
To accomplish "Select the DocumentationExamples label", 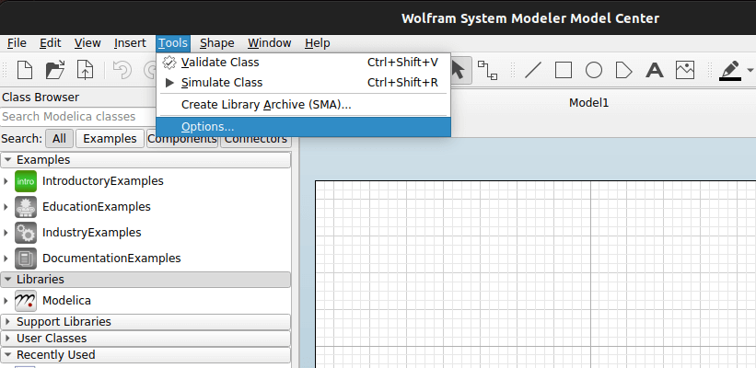I will [x=111, y=259].
